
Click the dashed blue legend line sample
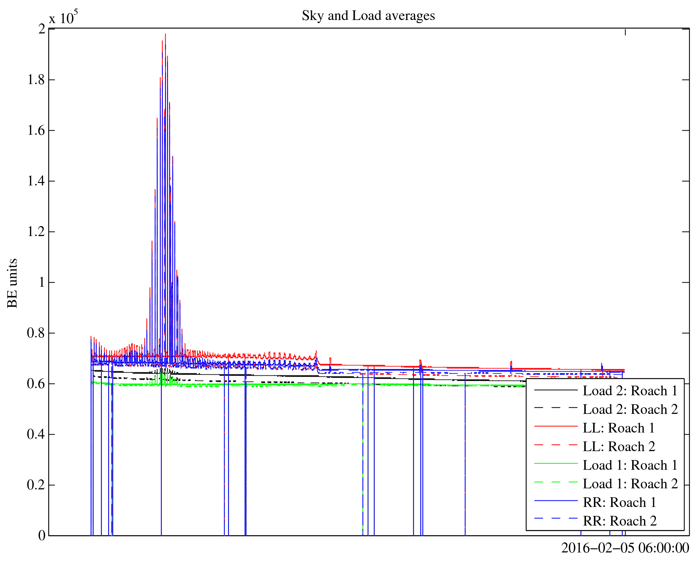pos(556,518)
